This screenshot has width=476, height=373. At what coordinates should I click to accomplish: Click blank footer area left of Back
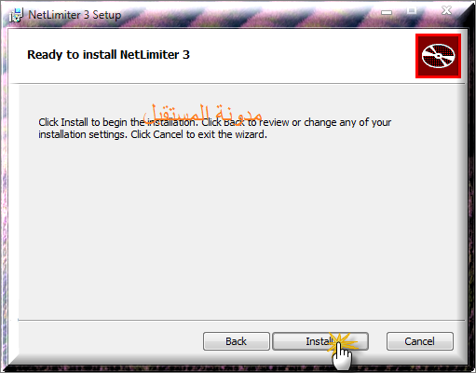pyautogui.click(x=109, y=341)
